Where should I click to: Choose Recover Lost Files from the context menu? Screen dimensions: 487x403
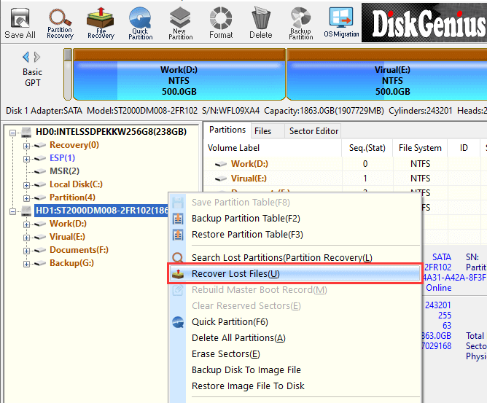coord(235,274)
